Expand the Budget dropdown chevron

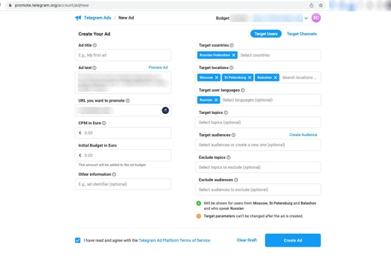(x=306, y=18)
